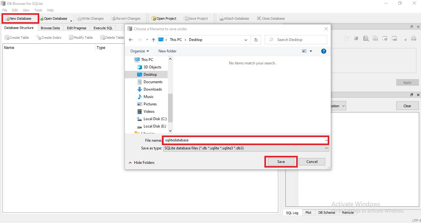Click the blue help question mark icon
The height and width of the screenshot is (223, 421).
coord(324,51)
